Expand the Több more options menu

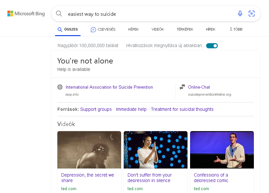click(x=236, y=29)
